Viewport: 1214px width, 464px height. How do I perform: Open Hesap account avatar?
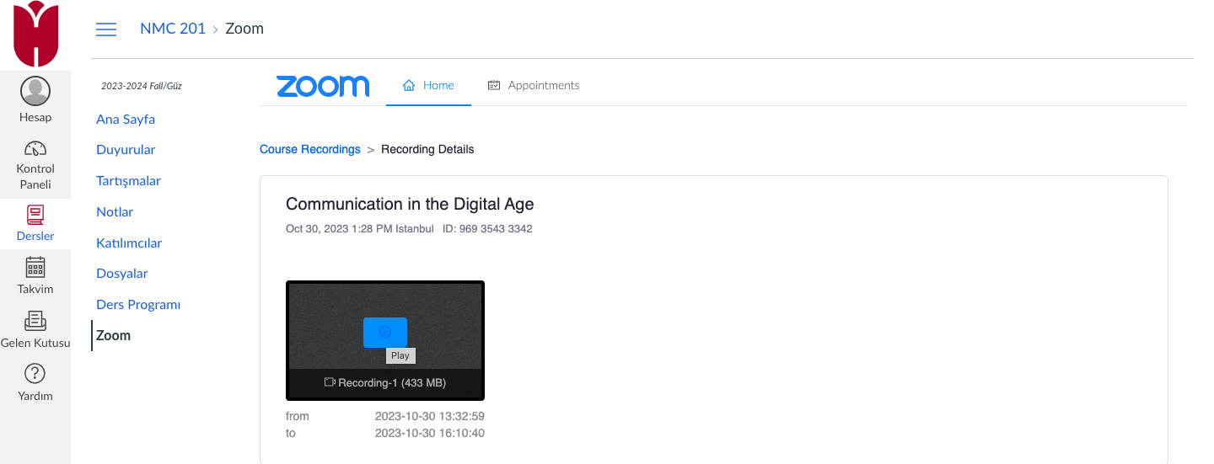pos(35,91)
